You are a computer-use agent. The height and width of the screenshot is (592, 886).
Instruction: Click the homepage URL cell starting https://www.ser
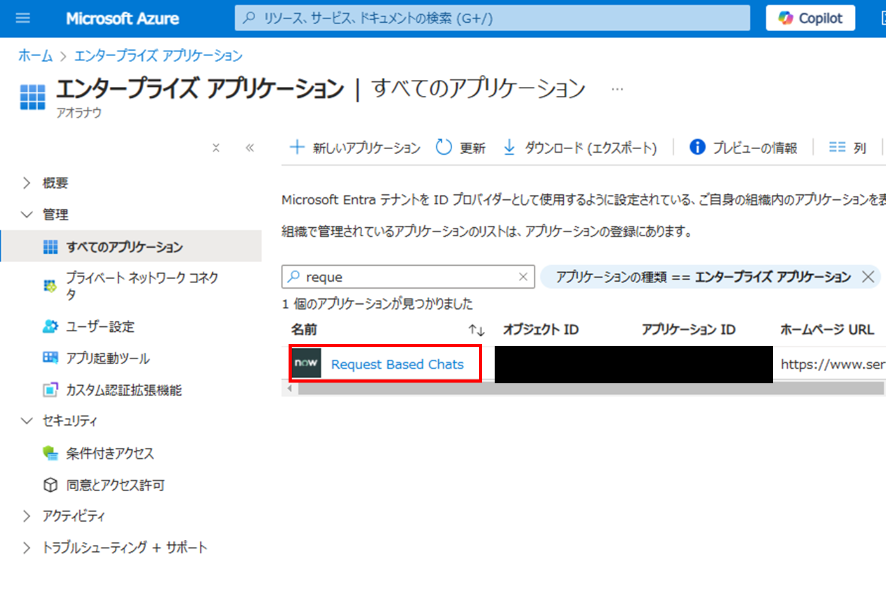pyautogui.click(x=833, y=364)
